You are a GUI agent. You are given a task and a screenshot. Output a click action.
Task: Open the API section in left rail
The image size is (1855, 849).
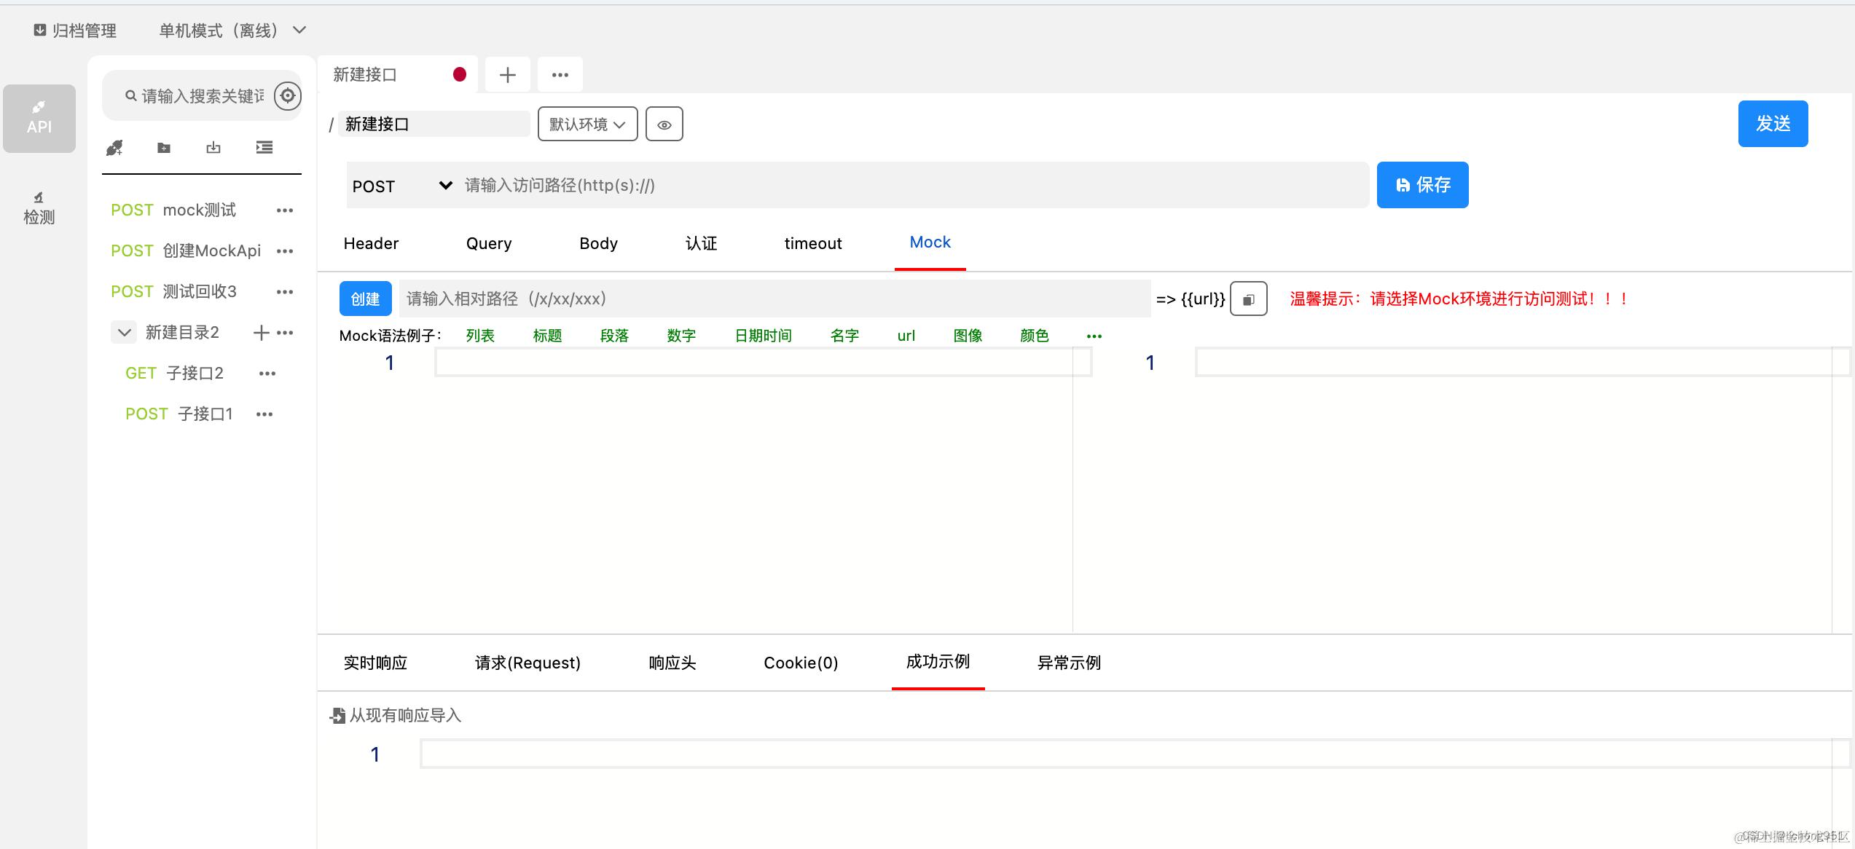pyautogui.click(x=39, y=118)
